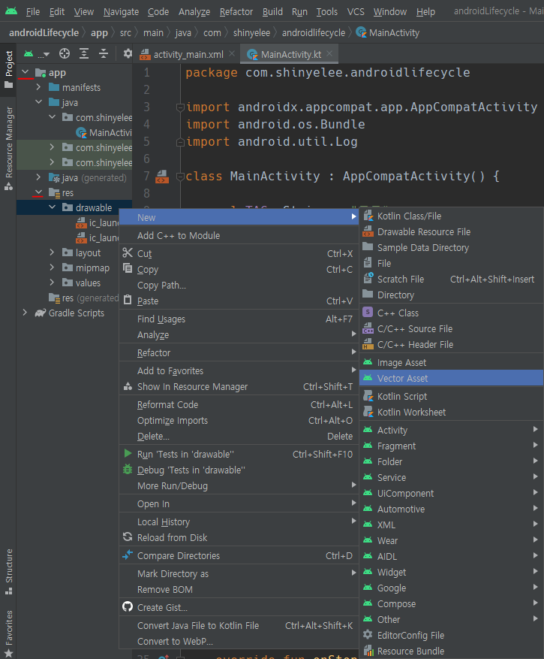Select Scratch File entry

point(451,279)
